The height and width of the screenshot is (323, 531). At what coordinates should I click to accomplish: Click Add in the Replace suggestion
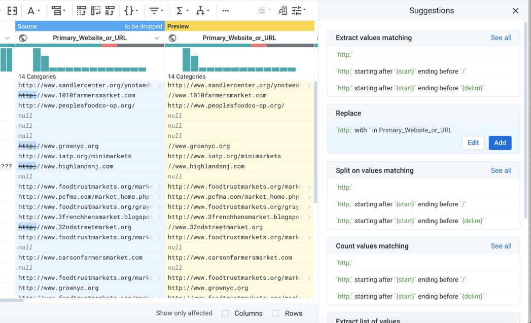[500, 143]
